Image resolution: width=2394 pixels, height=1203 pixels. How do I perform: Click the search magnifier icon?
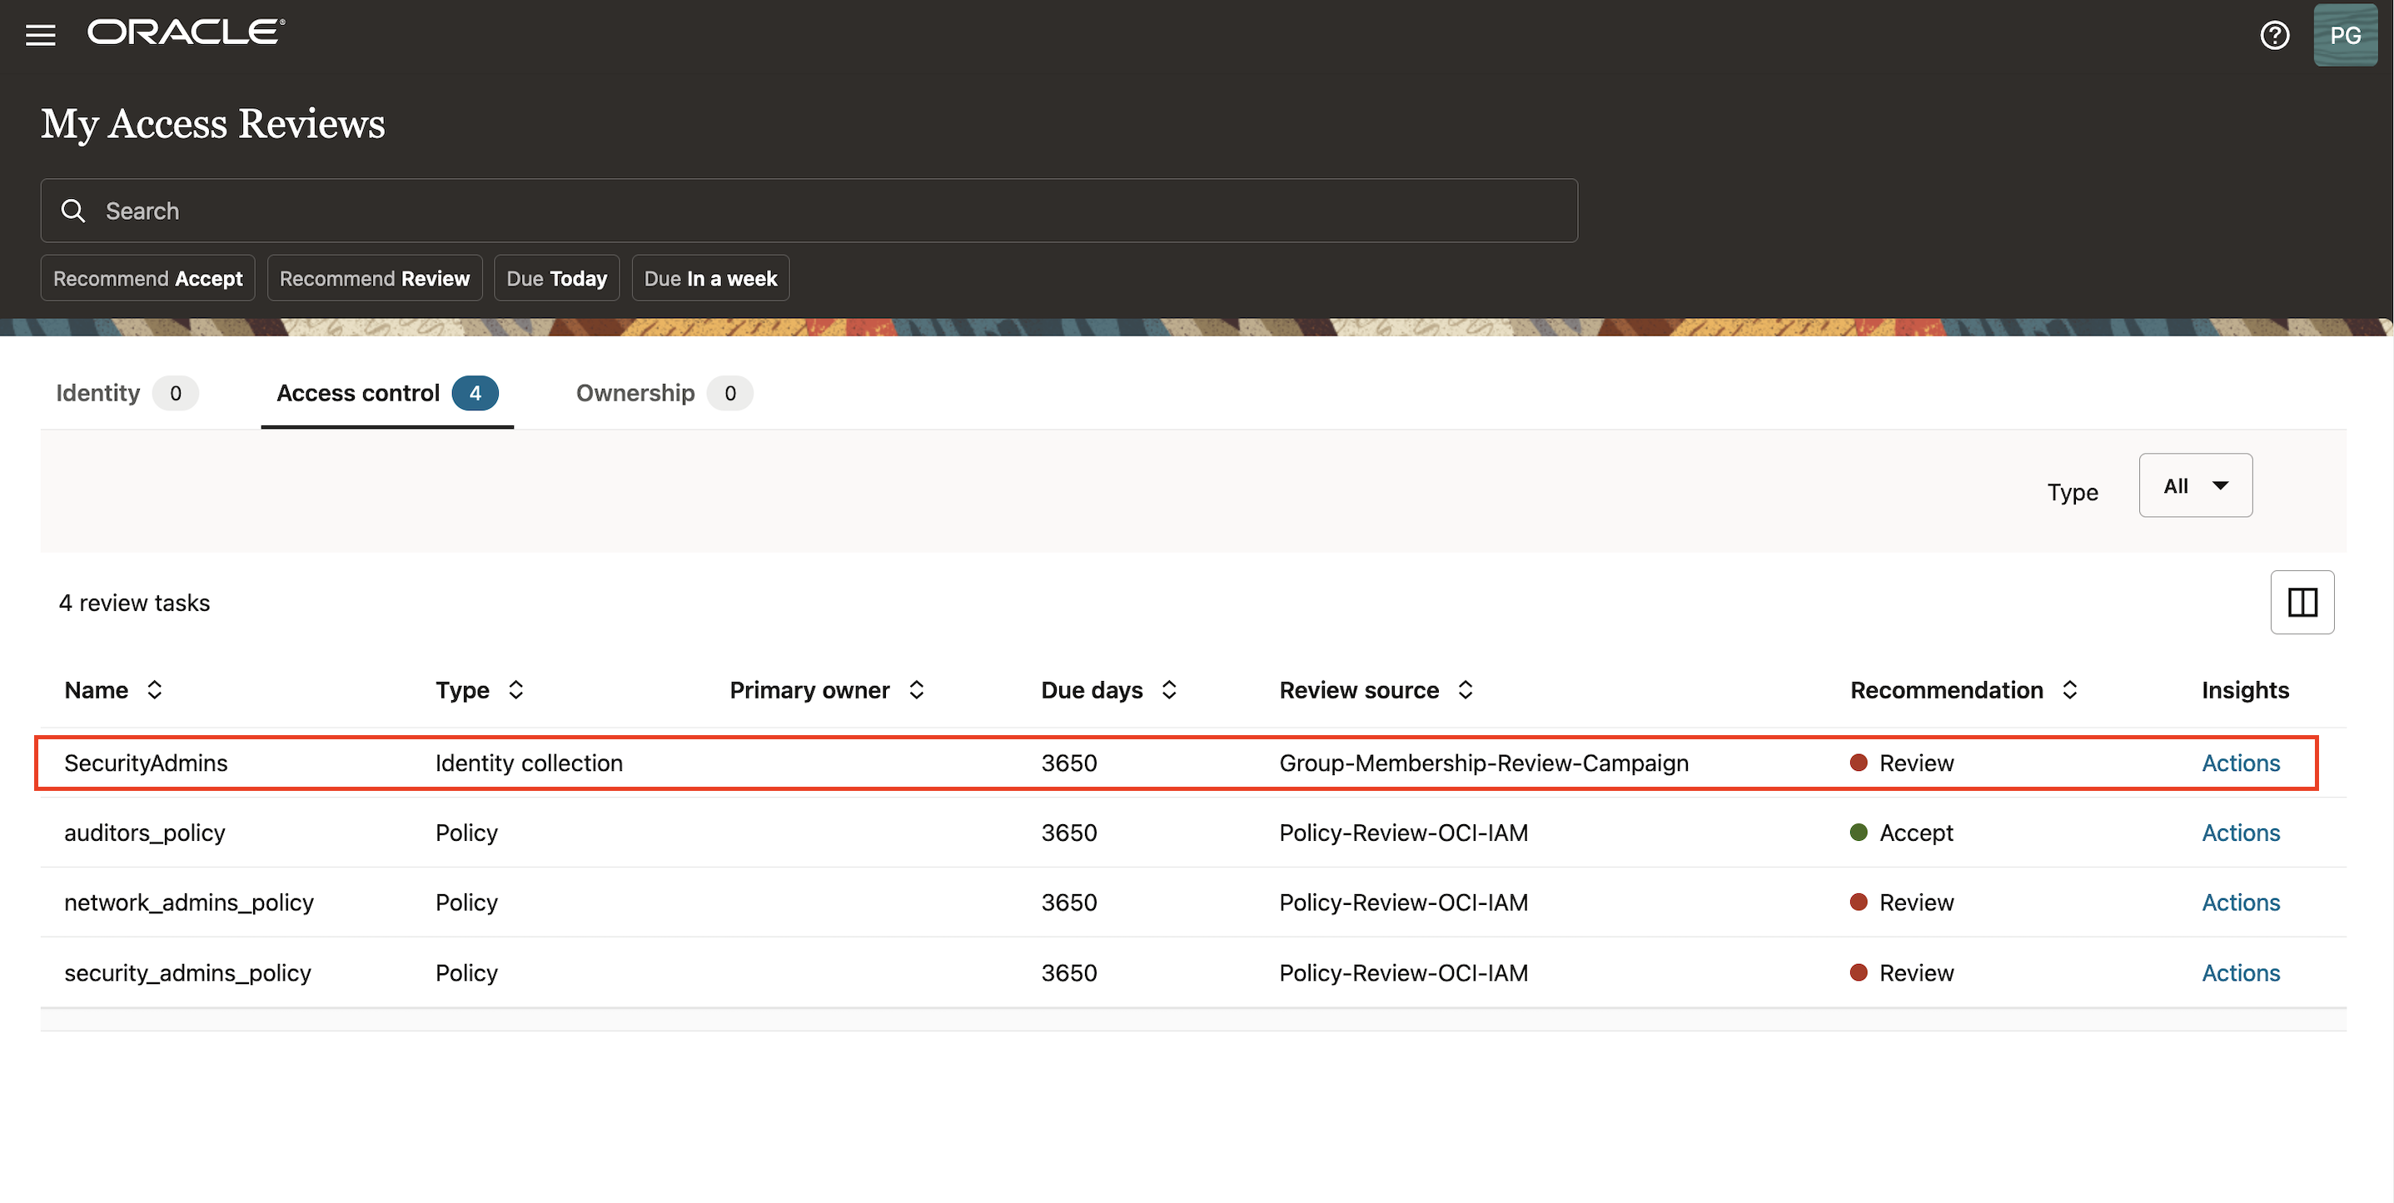coord(73,211)
